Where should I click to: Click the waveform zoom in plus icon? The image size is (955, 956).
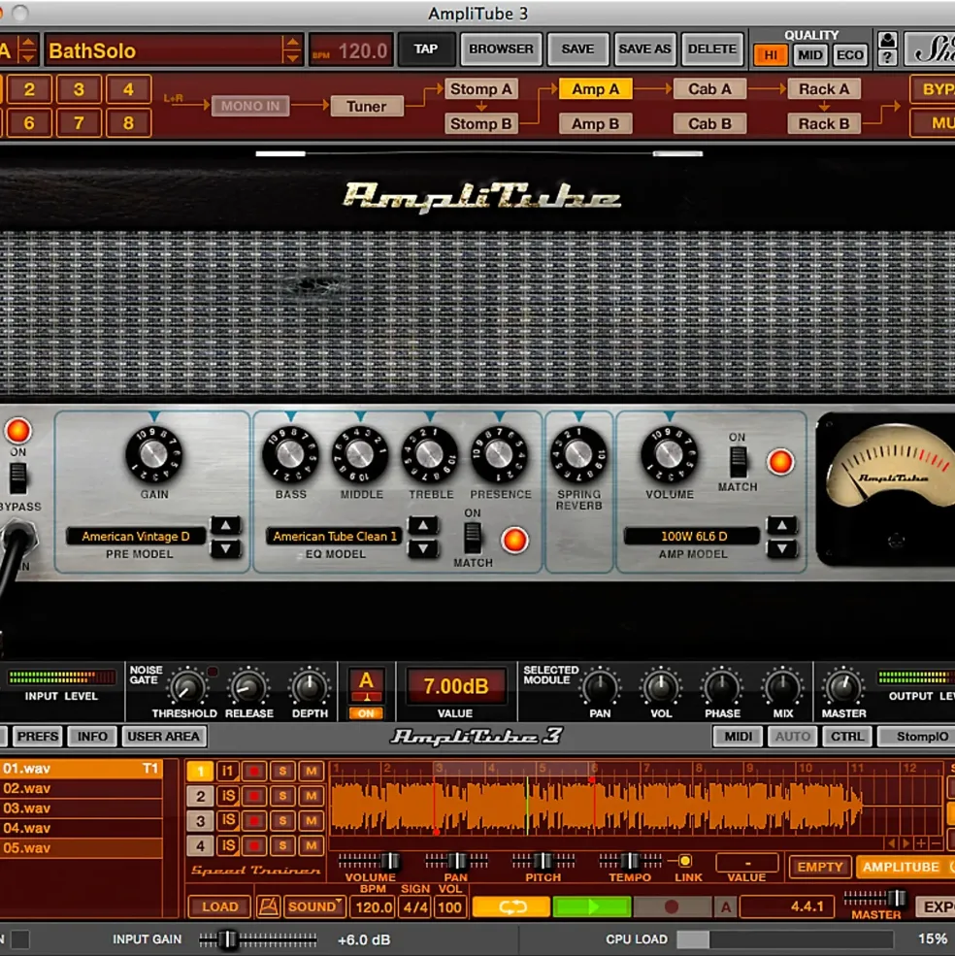click(921, 843)
